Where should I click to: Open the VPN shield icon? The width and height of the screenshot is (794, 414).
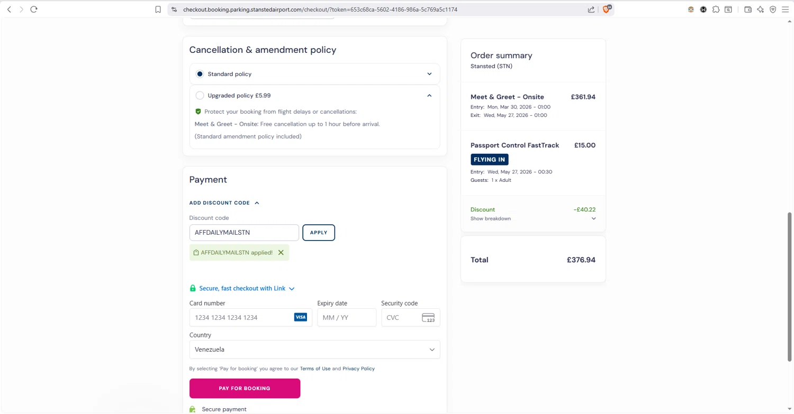tap(773, 10)
